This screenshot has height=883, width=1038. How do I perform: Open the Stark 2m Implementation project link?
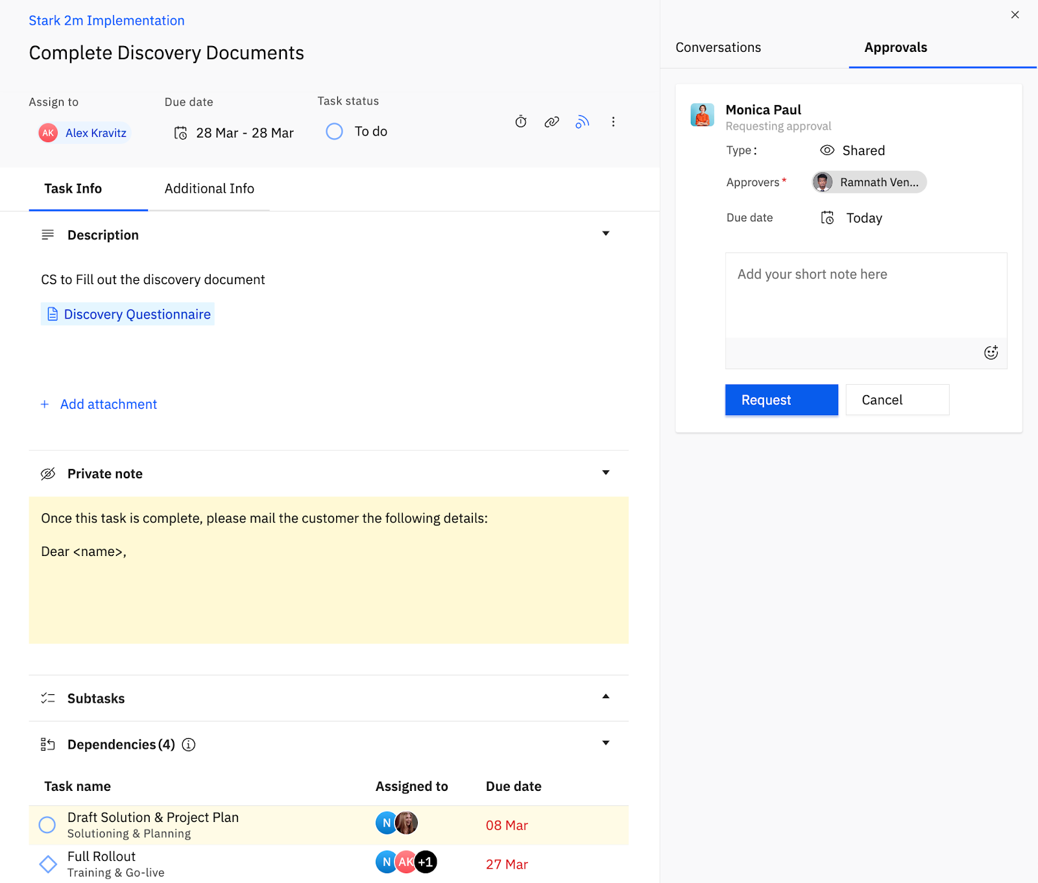(x=106, y=21)
